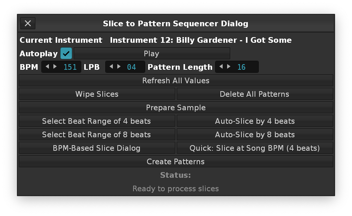Decrease BPM with the left arrow
The height and width of the screenshot is (216, 352).
(47, 67)
